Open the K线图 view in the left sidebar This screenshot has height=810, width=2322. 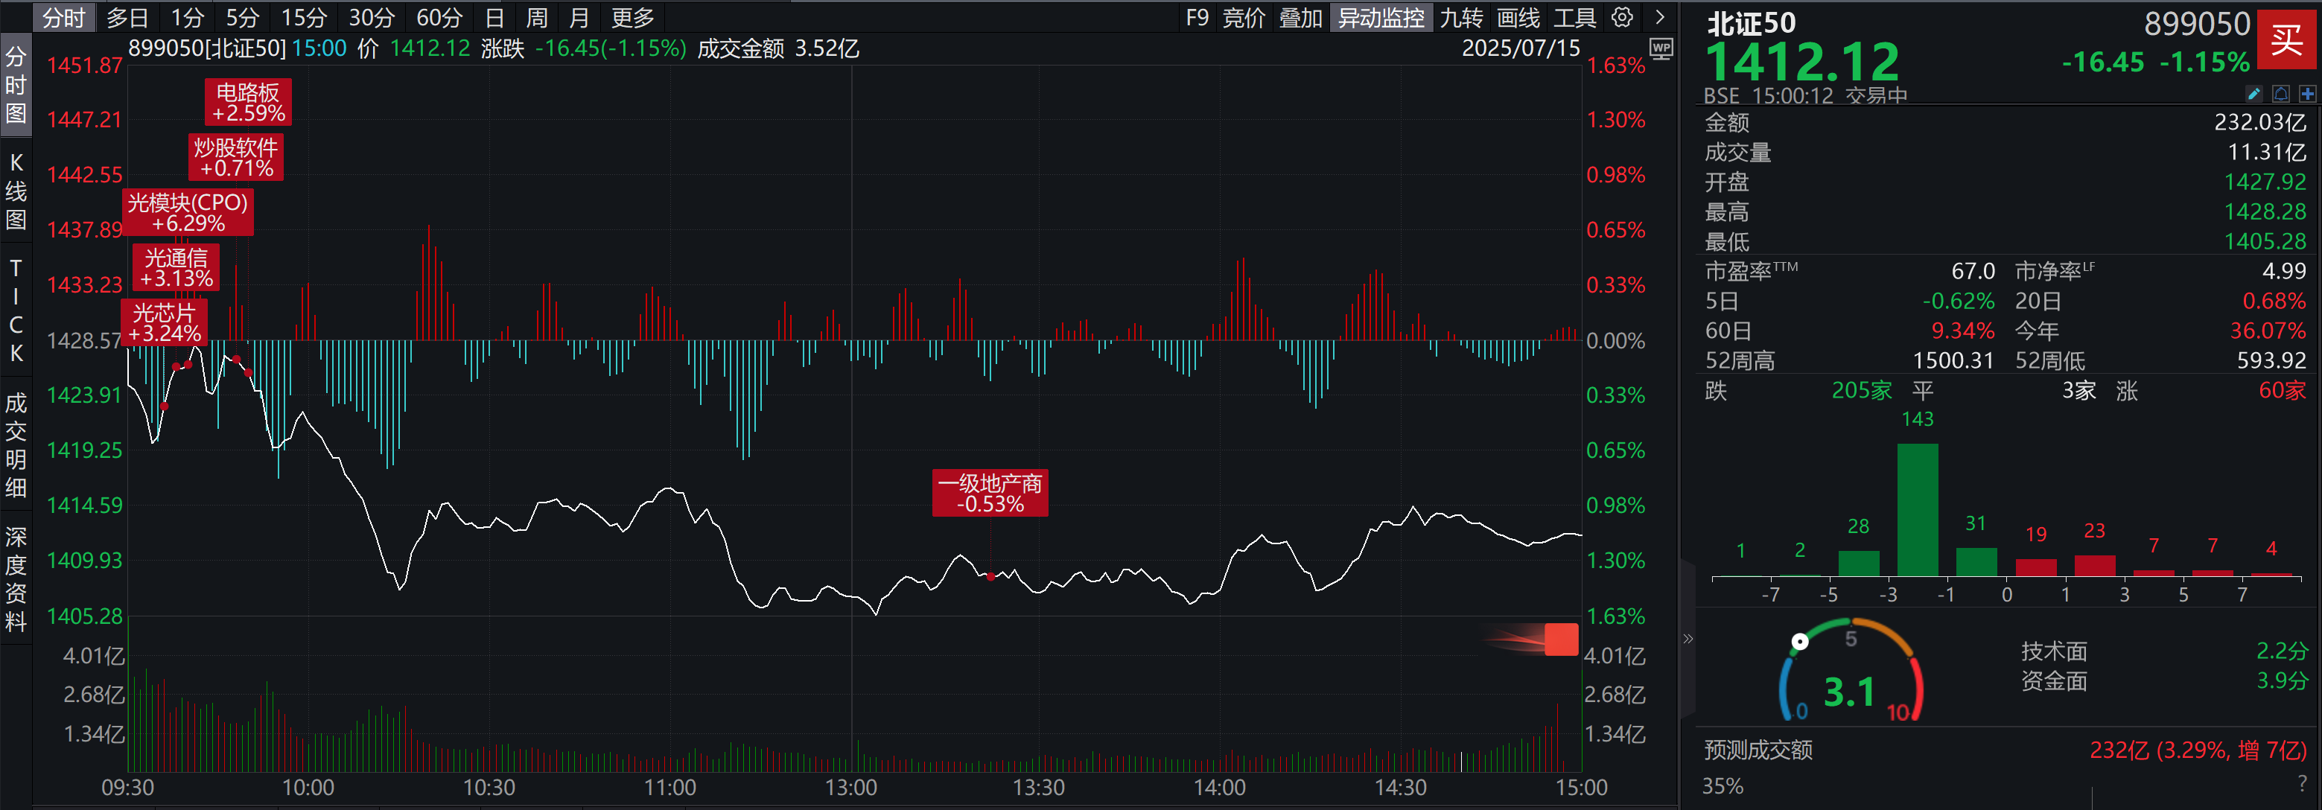click(x=16, y=191)
